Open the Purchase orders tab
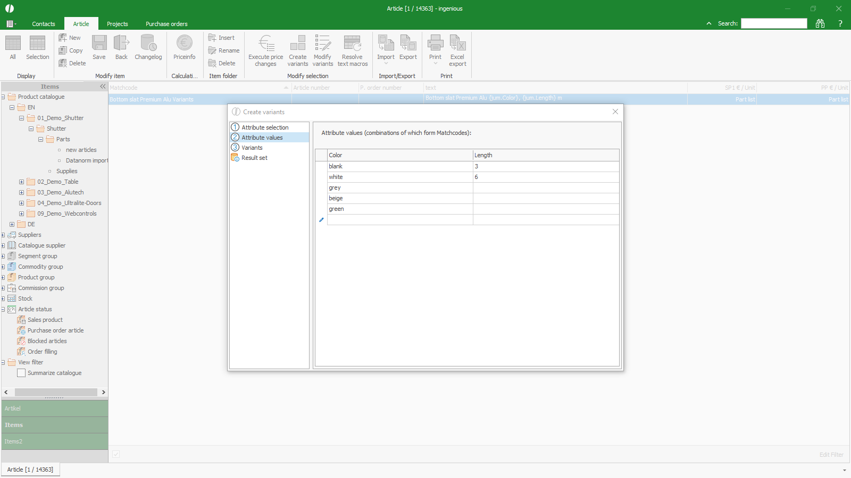 166,24
